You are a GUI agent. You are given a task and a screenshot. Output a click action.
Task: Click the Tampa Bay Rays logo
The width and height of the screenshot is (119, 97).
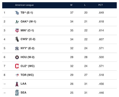point(17,13)
